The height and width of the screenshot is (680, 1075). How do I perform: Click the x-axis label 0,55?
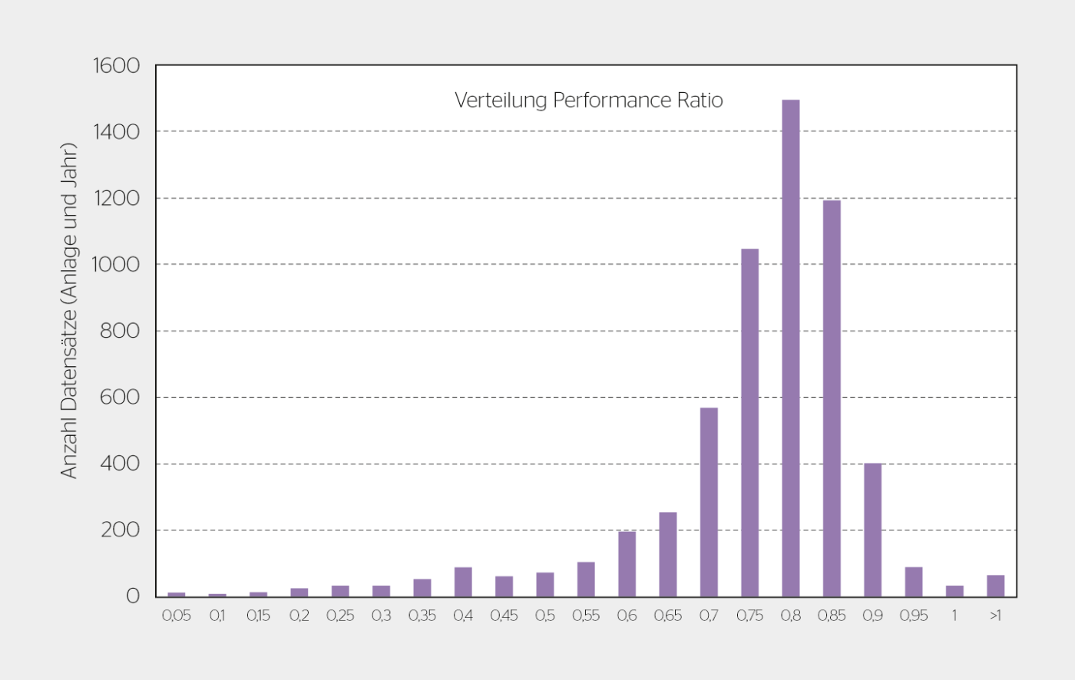pyautogui.click(x=586, y=616)
